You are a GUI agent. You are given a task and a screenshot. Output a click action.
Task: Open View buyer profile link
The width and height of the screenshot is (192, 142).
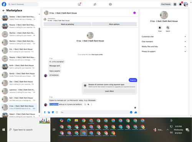97,55
